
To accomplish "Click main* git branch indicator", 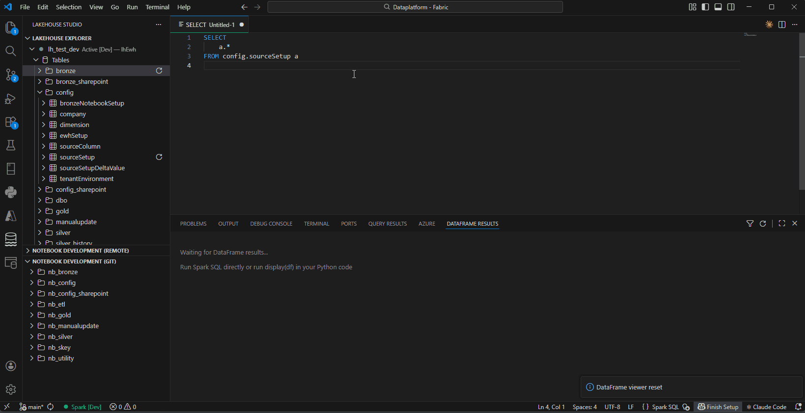I will coord(31,407).
